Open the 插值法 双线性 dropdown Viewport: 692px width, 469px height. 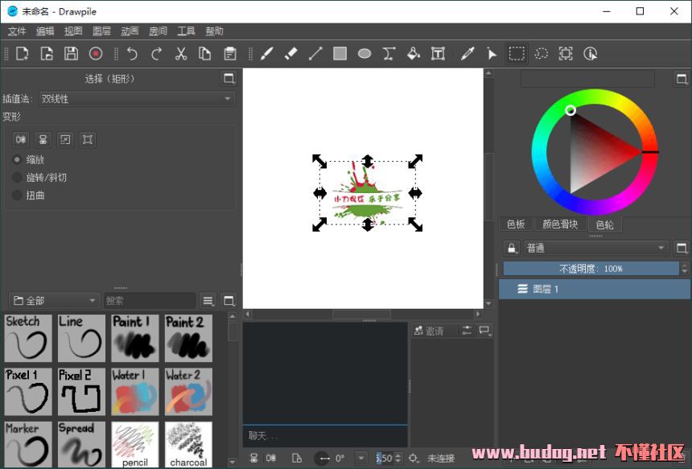pyautogui.click(x=137, y=99)
